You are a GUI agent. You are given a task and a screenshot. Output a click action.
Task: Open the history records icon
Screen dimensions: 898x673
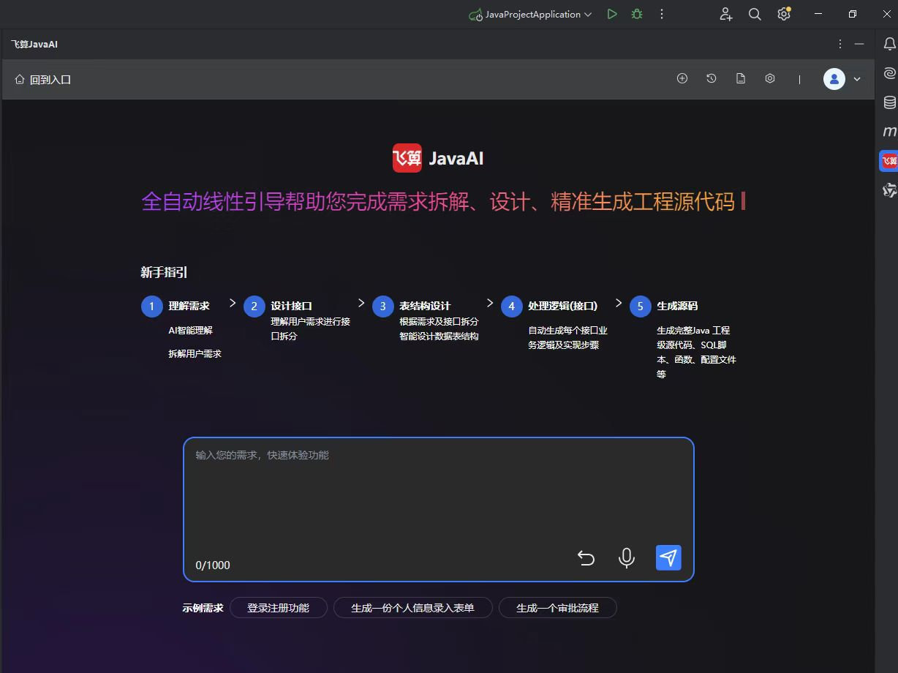click(712, 78)
